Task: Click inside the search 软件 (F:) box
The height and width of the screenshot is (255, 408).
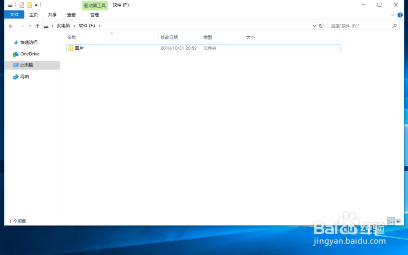Action: point(359,26)
